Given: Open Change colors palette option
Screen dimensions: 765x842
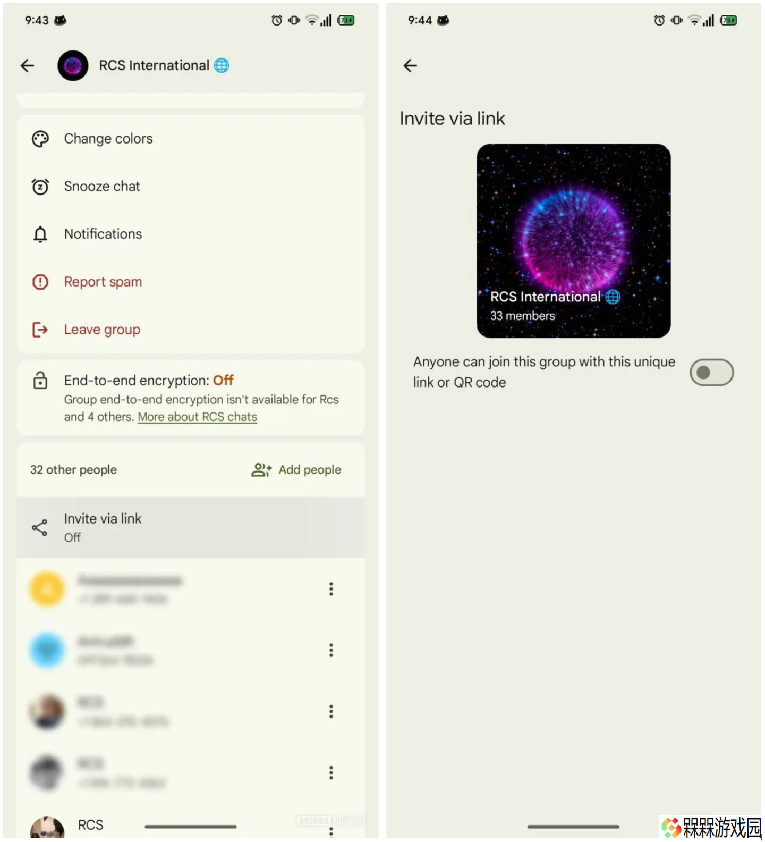Looking at the screenshot, I should (x=191, y=139).
